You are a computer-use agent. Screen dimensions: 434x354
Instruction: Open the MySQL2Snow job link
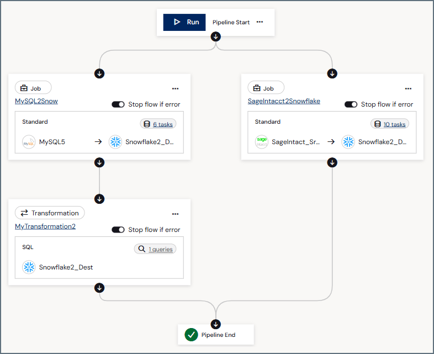pos(36,101)
